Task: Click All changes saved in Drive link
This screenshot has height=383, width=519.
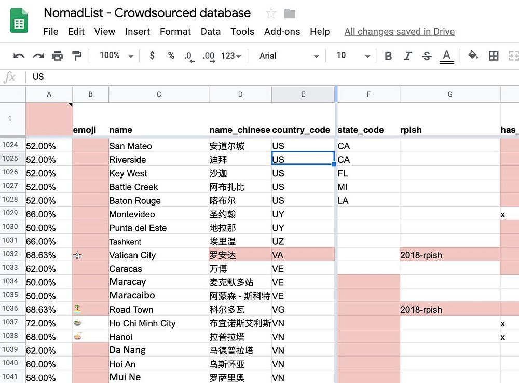Action: [399, 32]
